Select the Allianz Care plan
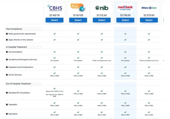 tap(149, 20)
